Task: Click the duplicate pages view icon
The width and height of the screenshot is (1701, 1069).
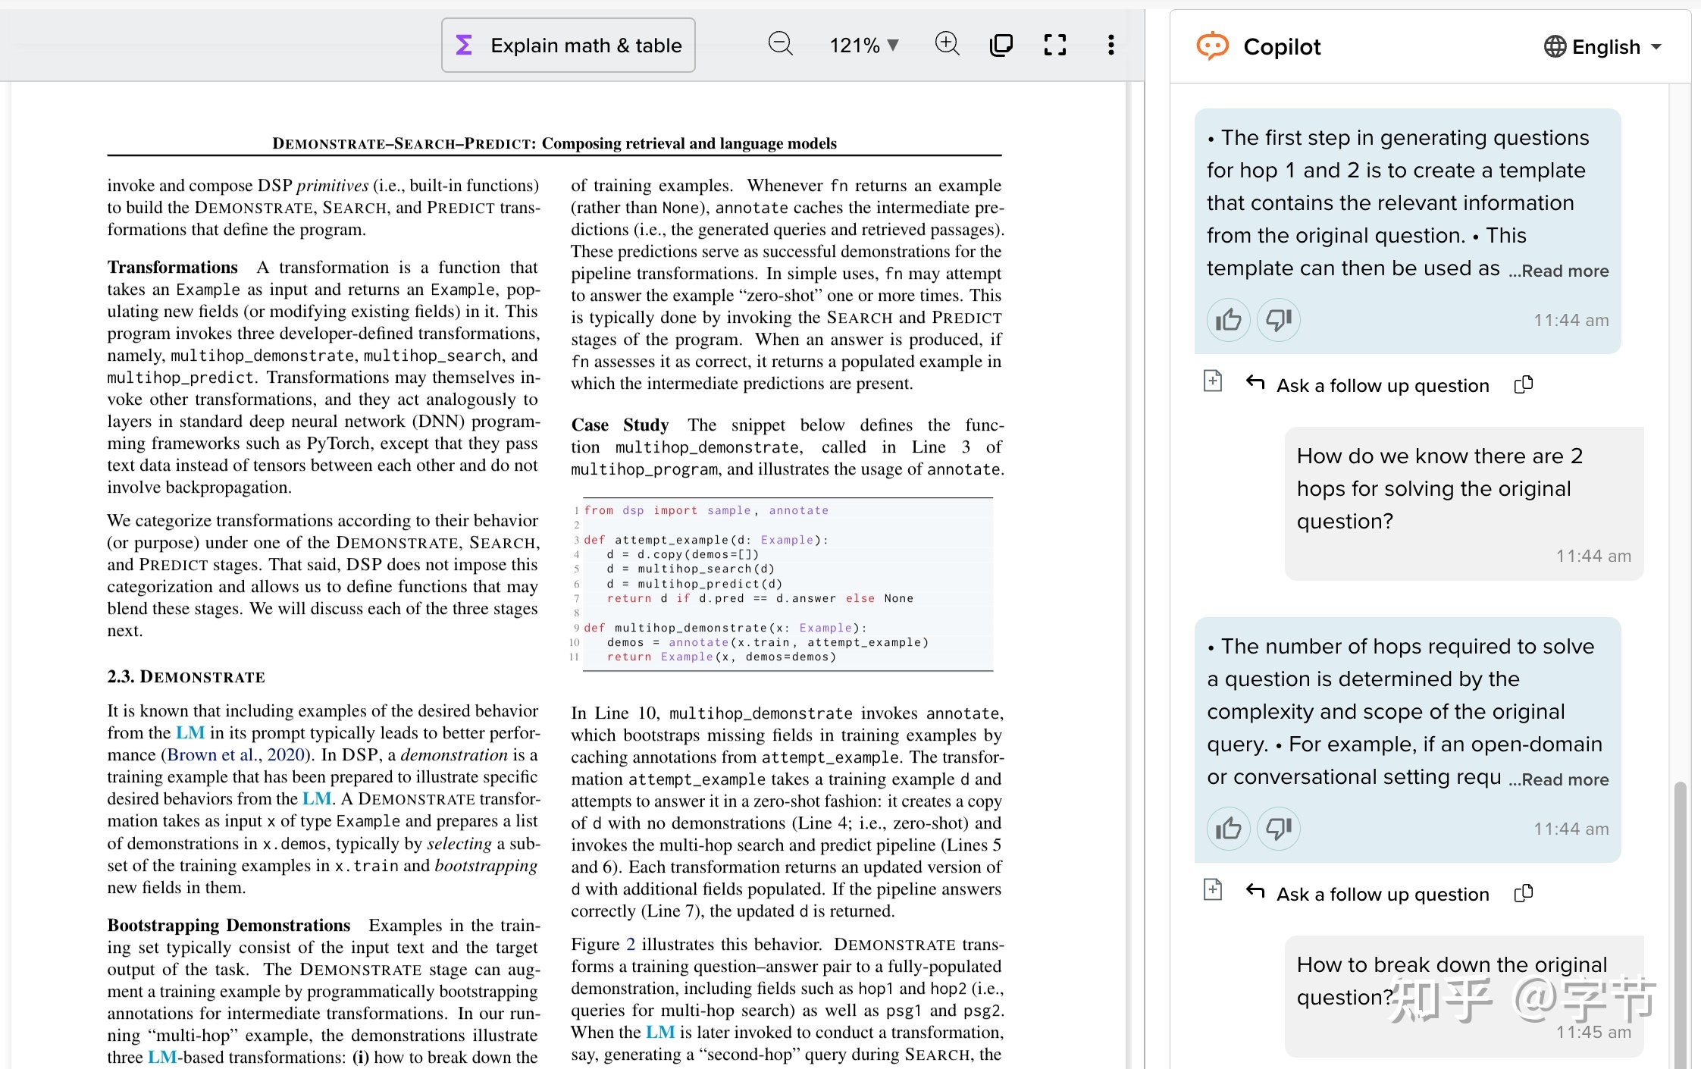Action: tap(1001, 45)
